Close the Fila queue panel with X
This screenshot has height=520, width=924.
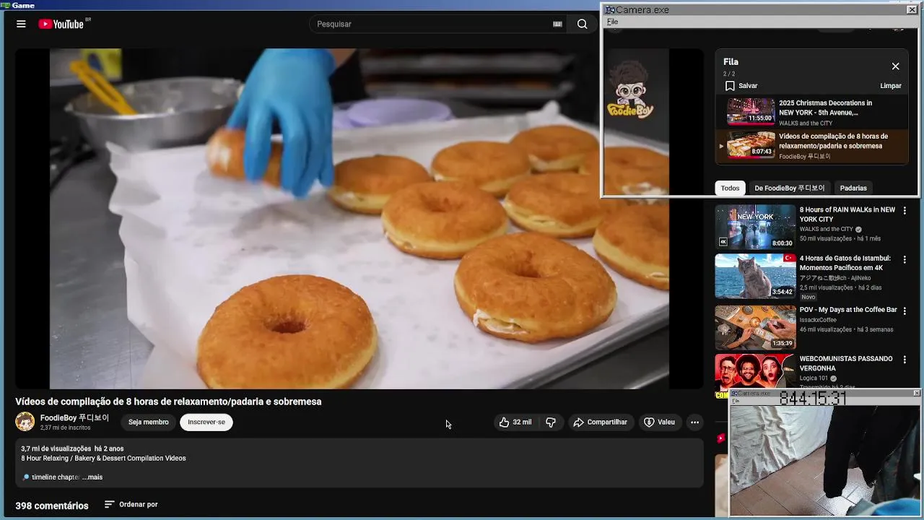tap(895, 66)
